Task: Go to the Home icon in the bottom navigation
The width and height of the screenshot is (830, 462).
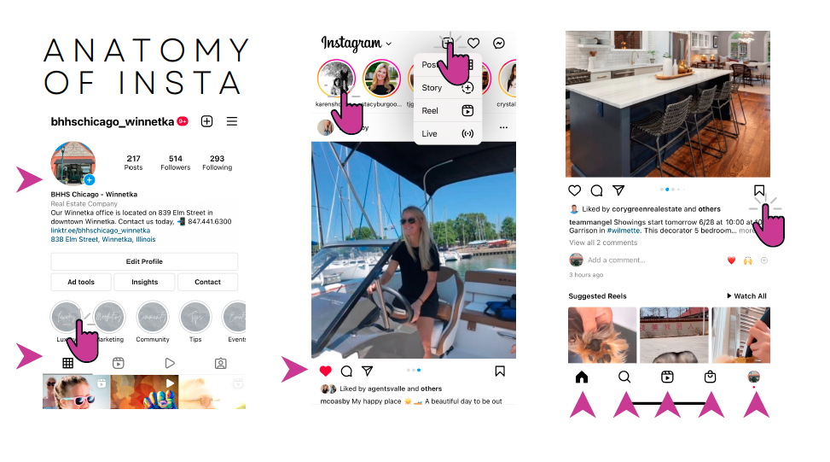Action: (582, 377)
